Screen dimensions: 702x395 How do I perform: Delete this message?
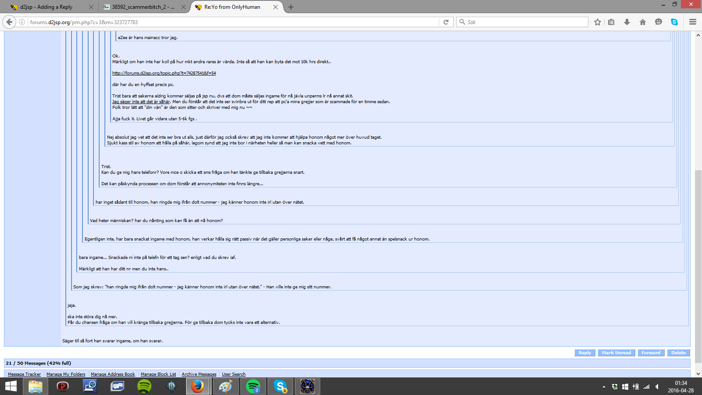pyautogui.click(x=678, y=353)
